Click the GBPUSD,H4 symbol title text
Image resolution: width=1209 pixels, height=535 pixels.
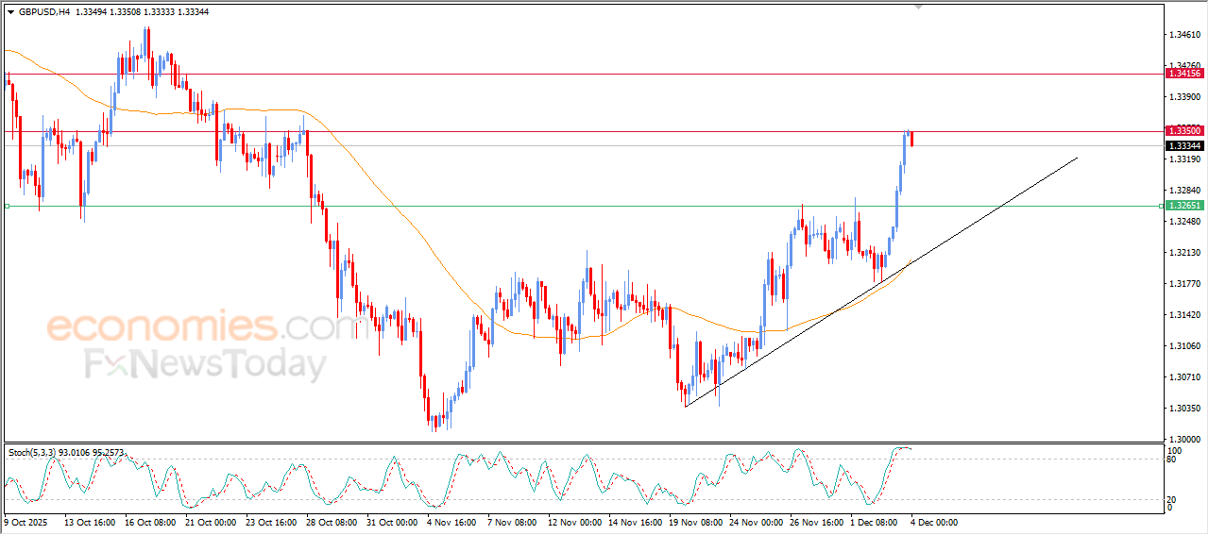pos(43,12)
